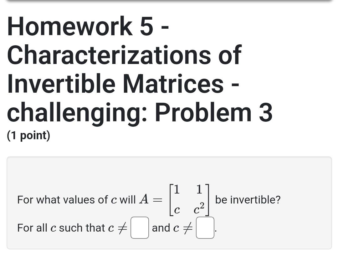Click the first answer input box
This screenshot has width=338, height=260.
point(140,228)
